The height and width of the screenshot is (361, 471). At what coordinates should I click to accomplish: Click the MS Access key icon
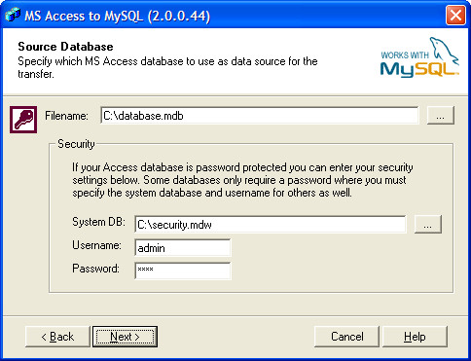23,120
